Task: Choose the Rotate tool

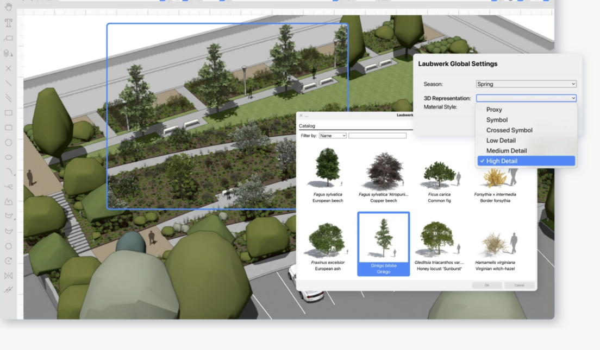Action: click(x=8, y=260)
